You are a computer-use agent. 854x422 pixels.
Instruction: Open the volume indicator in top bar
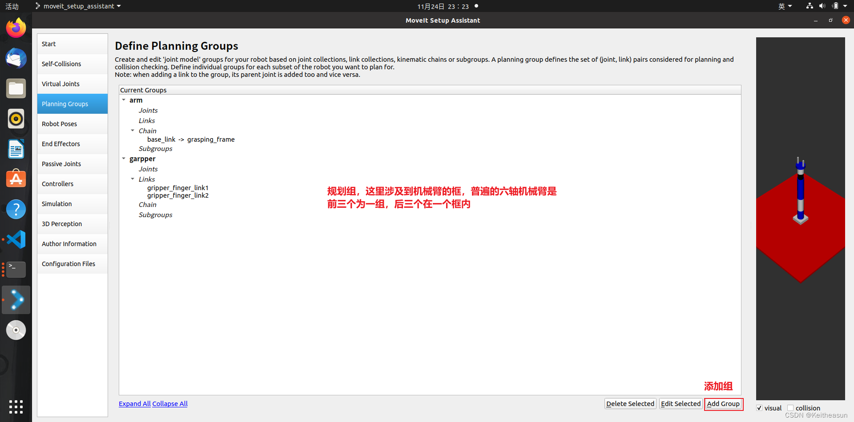(x=822, y=6)
